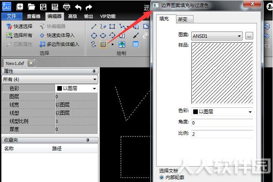Select the Polyline drawing tool
This screenshot has height=182, width=273.
point(122,26)
